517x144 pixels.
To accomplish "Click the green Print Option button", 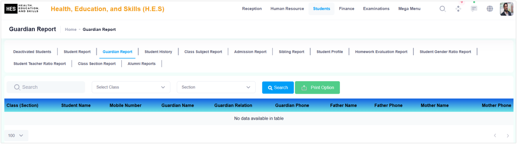I will click(318, 88).
